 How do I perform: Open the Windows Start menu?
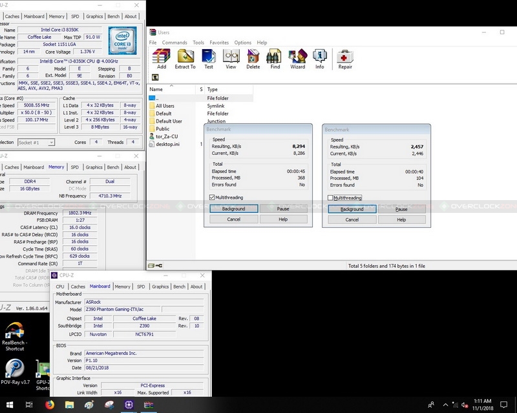coord(10,405)
